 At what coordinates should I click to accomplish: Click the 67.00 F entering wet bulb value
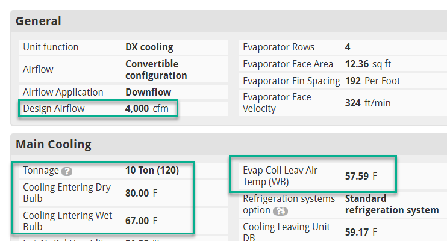click(141, 221)
